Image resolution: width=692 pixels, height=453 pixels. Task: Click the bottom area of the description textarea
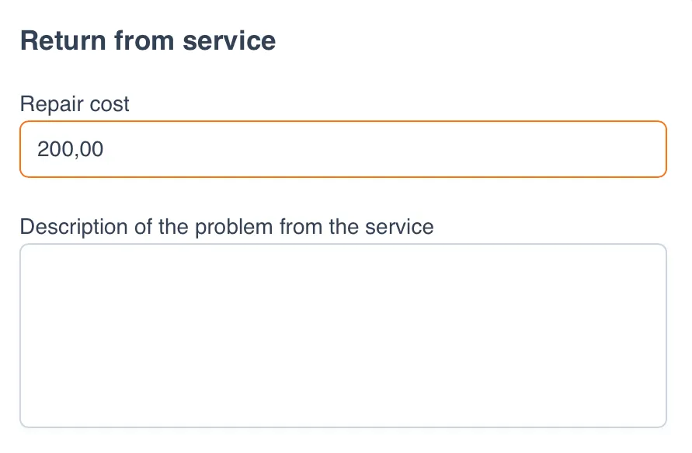click(343, 408)
